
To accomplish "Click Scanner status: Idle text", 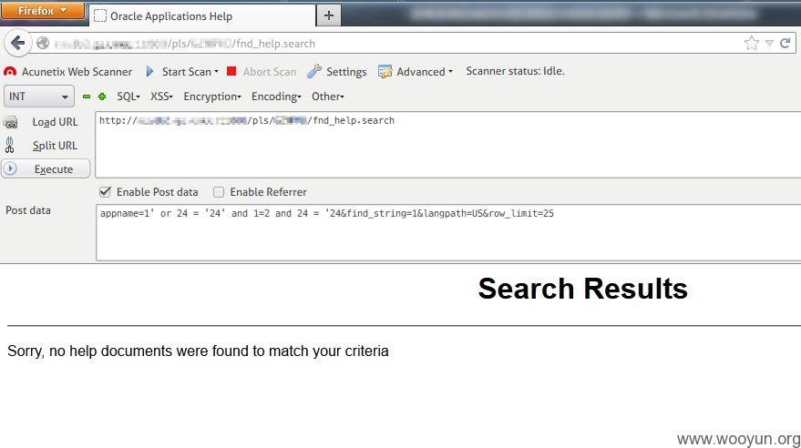I will click(515, 71).
